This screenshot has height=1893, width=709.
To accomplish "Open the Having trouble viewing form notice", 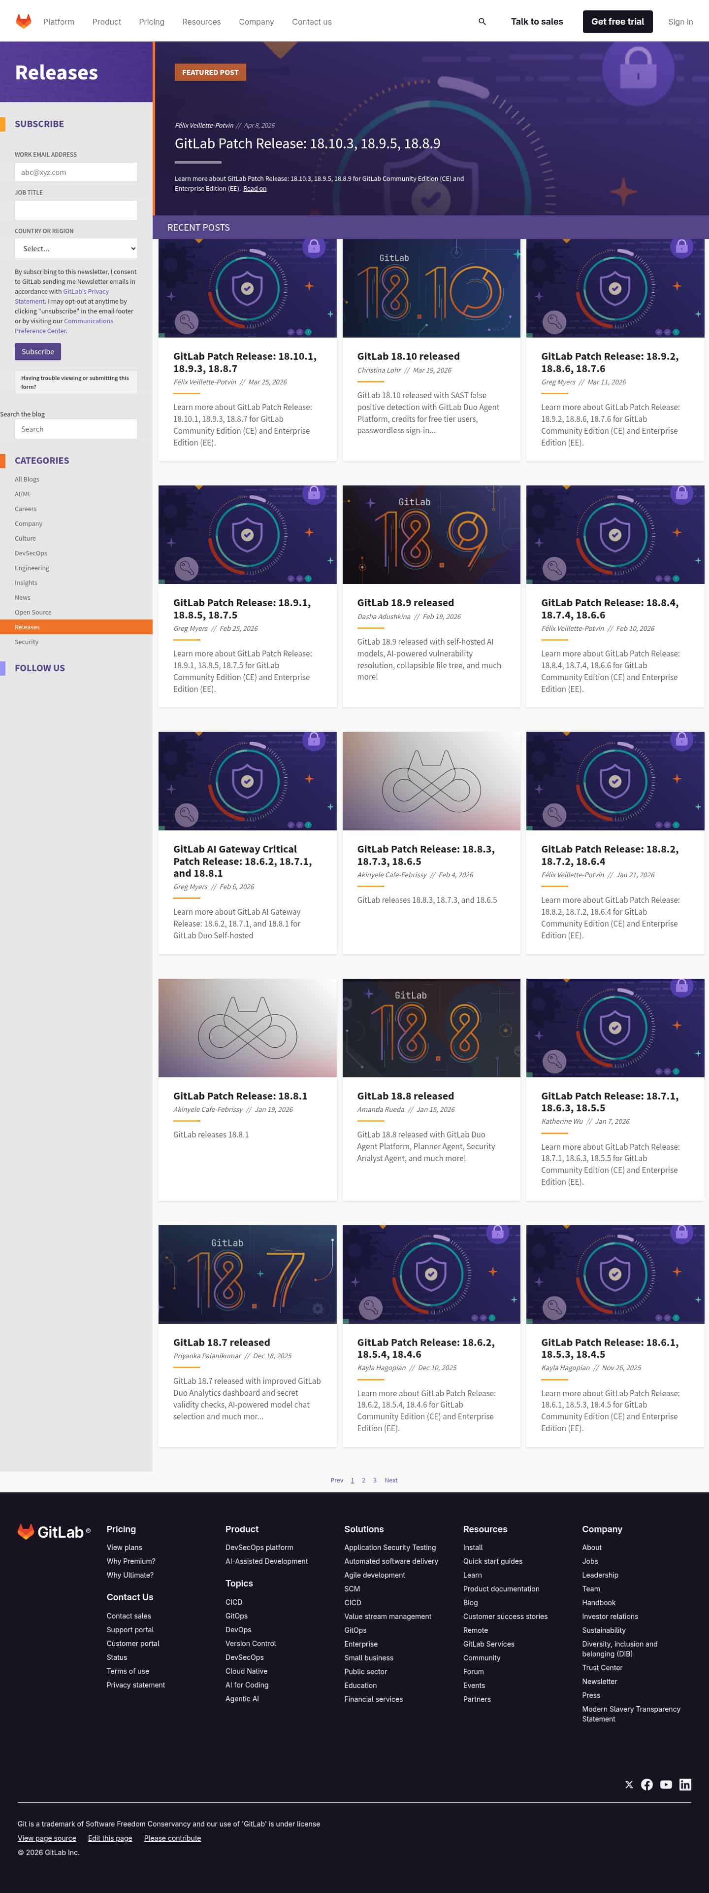I will [76, 382].
